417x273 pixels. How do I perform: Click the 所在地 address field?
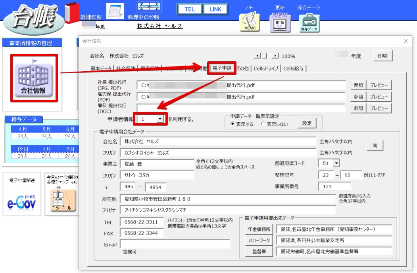[x=228, y=199]
